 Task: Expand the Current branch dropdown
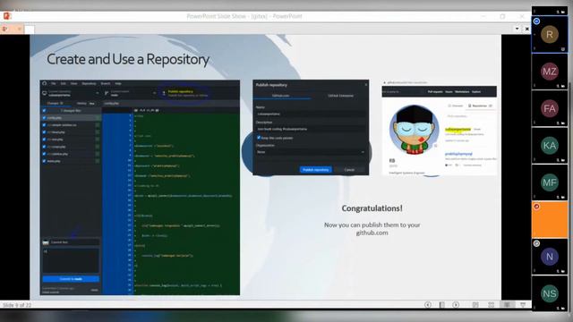(x=131, y=93)
